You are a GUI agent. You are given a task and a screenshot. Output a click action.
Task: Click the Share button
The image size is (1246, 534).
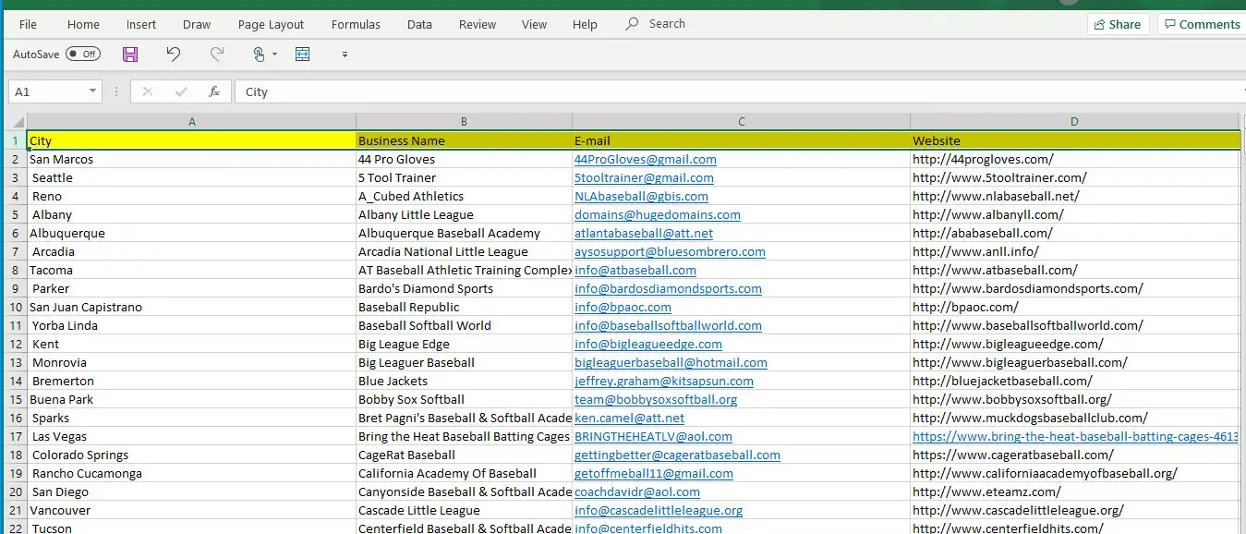click(x=1117, y=25)
